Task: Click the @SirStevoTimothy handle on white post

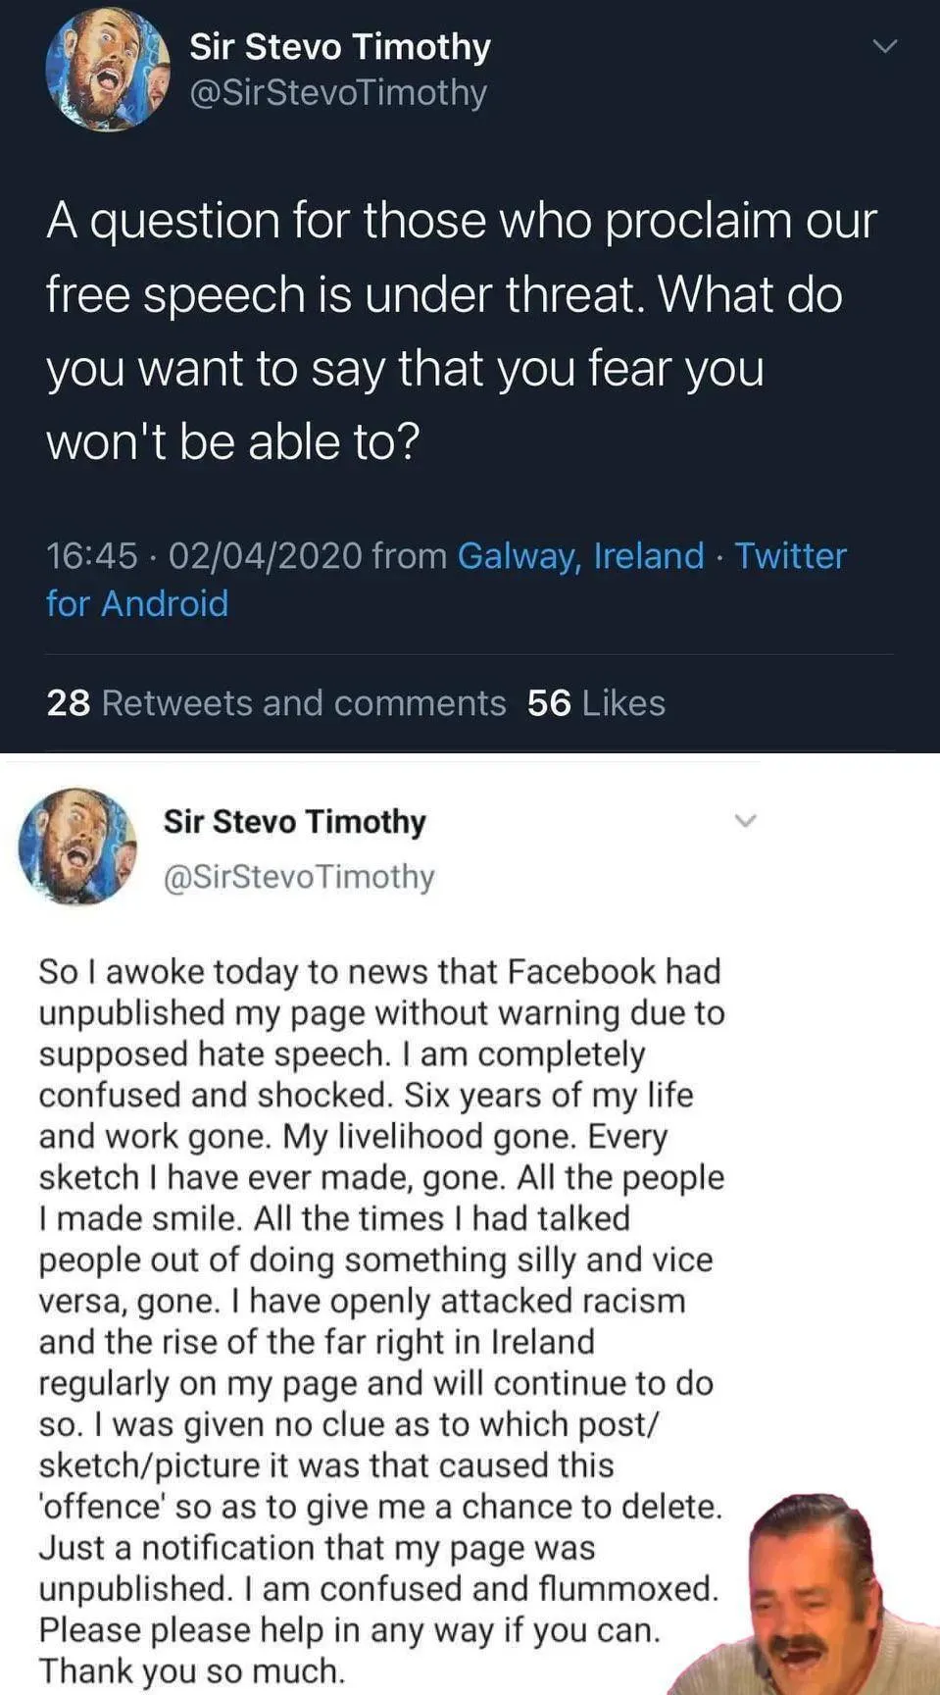Action: point(298,876)
